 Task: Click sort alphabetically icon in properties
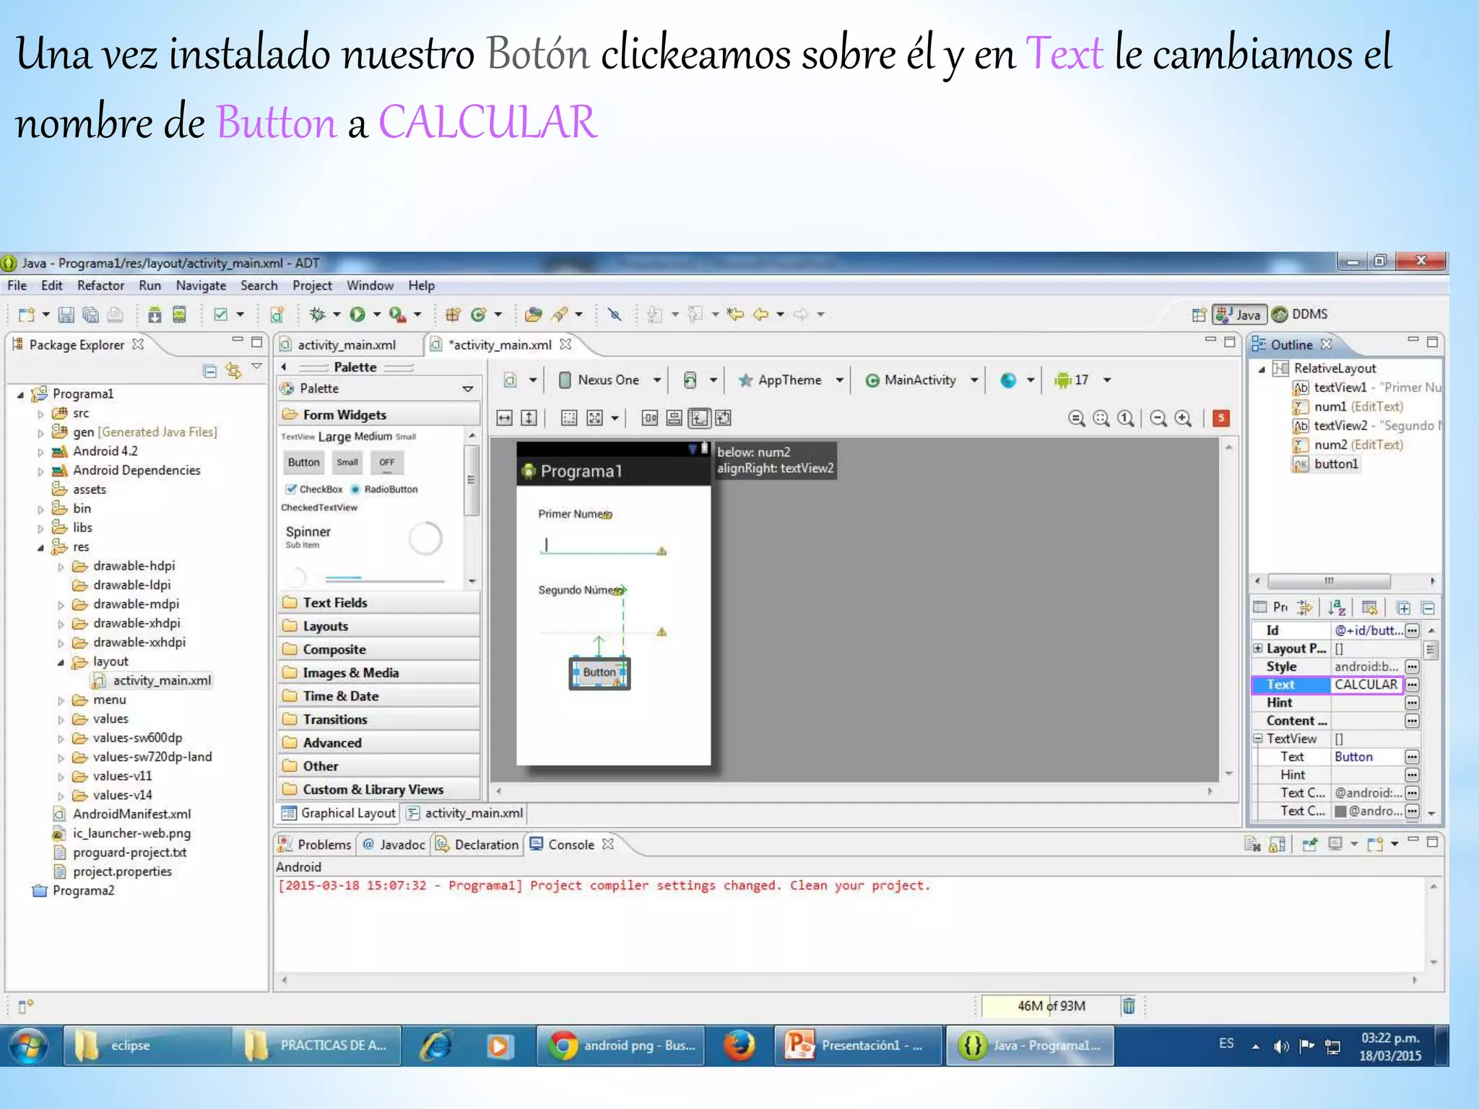(1336, 608)
